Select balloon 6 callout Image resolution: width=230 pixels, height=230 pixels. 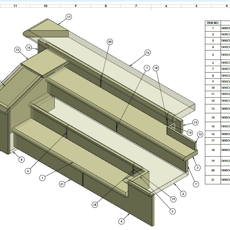pos(172,211)
